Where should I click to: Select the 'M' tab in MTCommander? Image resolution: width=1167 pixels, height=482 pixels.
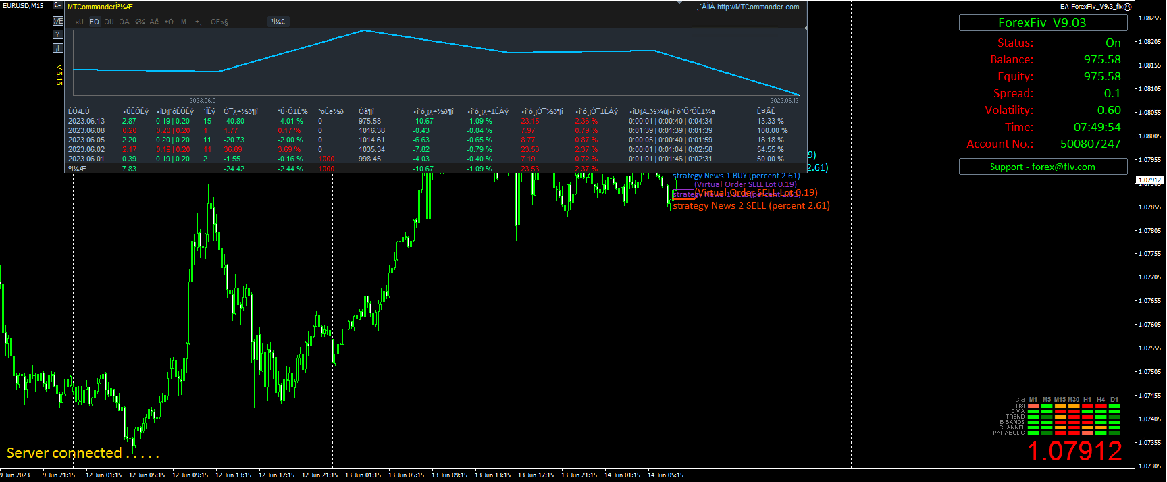pyautogui.click(x=184, y=22)
